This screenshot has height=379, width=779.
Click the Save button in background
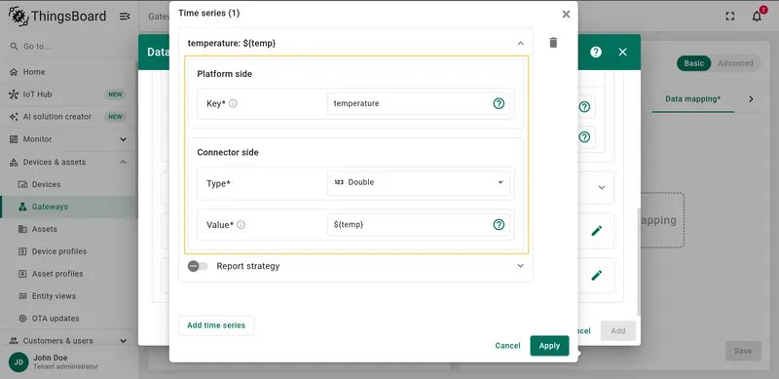pyautogui.click(x=743, y=351)
